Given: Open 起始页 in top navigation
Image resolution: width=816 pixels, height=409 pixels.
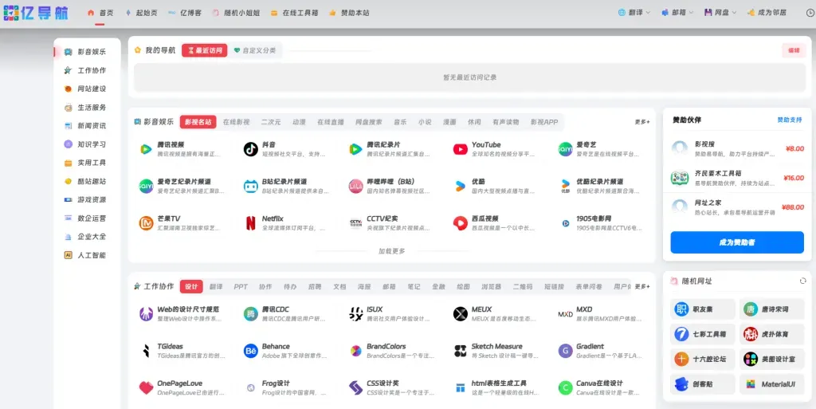Looking at the screenshot, I should (x=141, y=13).
